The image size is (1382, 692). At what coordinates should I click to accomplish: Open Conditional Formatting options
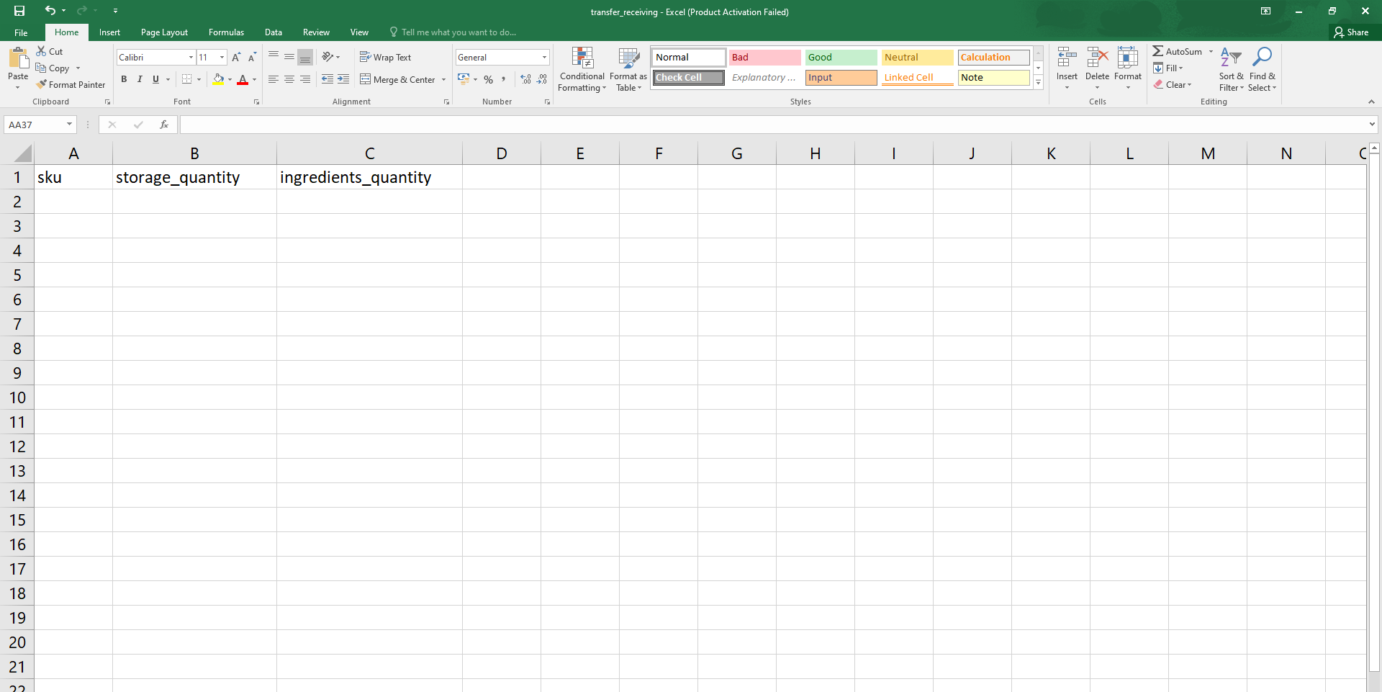[582, 69]
